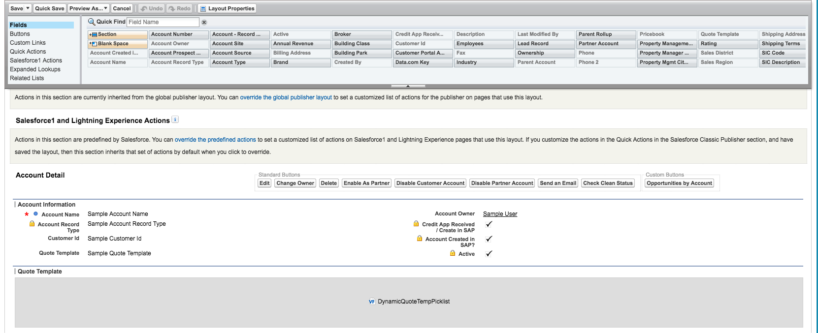Click the Quick Find magnifier icon
The height and width of the screenshot is (333, 818).
91,22
